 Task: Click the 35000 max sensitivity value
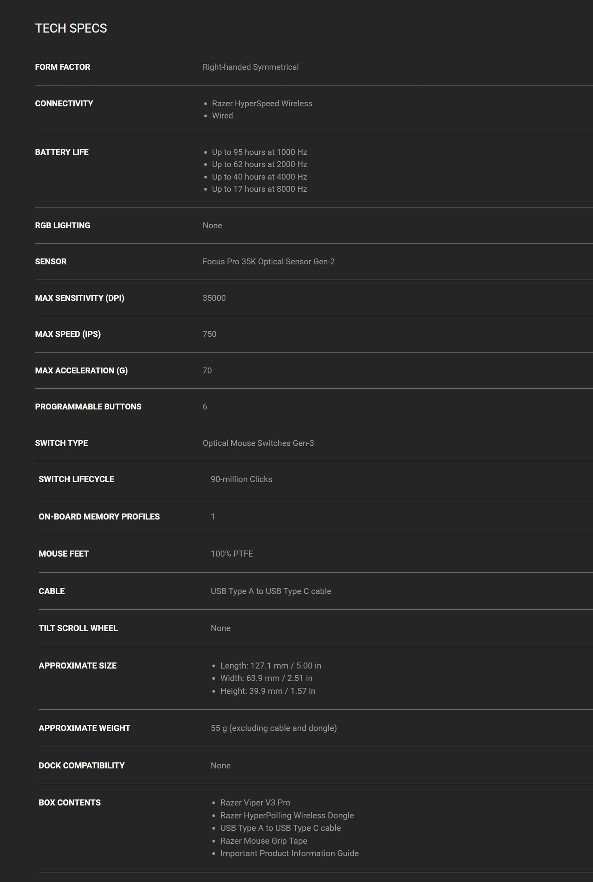pos(214,298)
